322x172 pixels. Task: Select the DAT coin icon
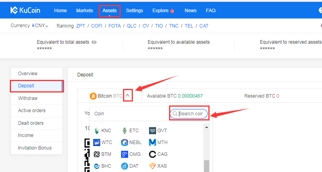pos(125,166)
